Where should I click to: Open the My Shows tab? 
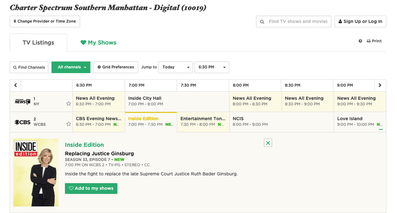[98, 42]
